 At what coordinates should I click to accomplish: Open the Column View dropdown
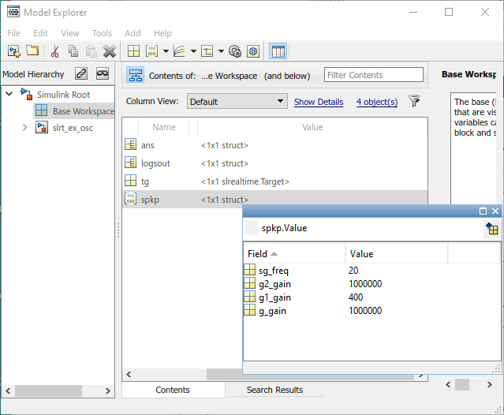[237, 102]
